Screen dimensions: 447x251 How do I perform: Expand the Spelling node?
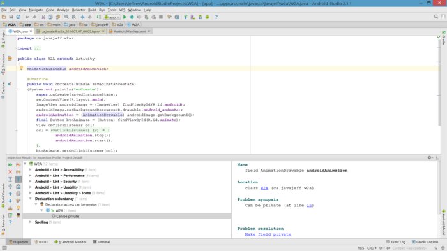click(x=31, y=222)
